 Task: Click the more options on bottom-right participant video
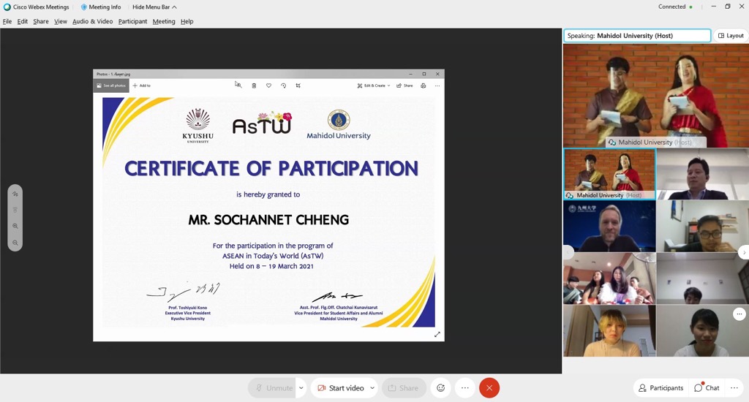[739, 314]
